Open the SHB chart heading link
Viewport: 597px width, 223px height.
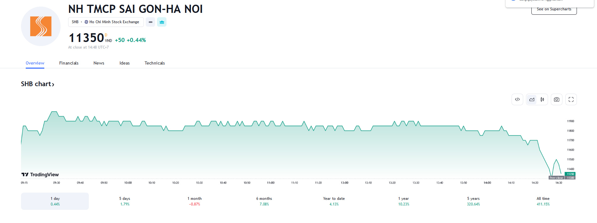pos(38,84)
